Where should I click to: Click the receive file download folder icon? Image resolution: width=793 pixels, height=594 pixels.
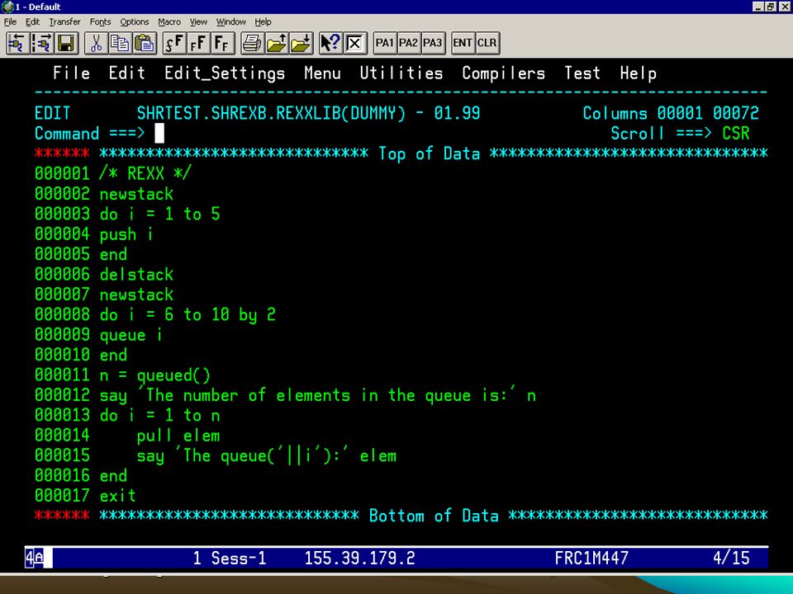coord(301,43)
